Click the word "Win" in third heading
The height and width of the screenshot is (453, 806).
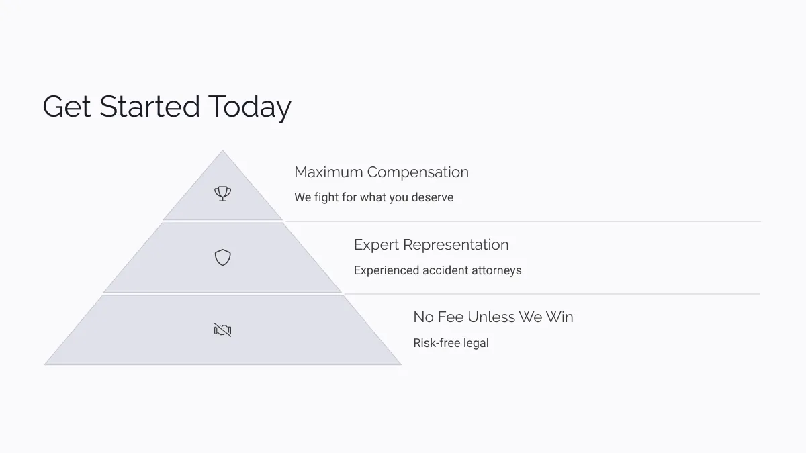559,317
